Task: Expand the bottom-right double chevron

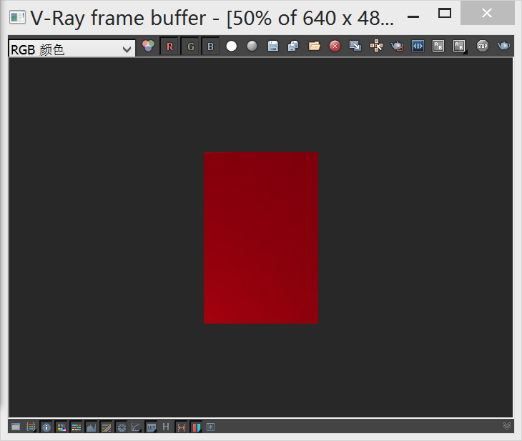Action: click(x=507, y=426)
